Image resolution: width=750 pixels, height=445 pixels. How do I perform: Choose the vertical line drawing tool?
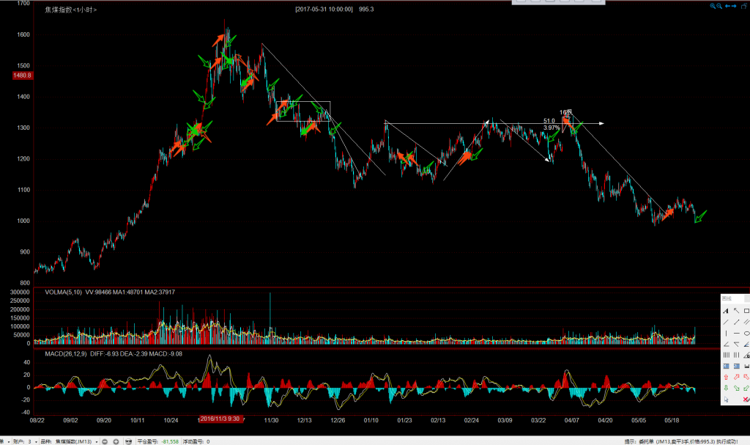tap(726, 333)
